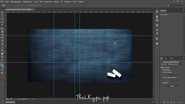Image resolution: width=185 pixels, height=104 pixels.
Task: Open the Brush presets panel icon
Action: 157,17
